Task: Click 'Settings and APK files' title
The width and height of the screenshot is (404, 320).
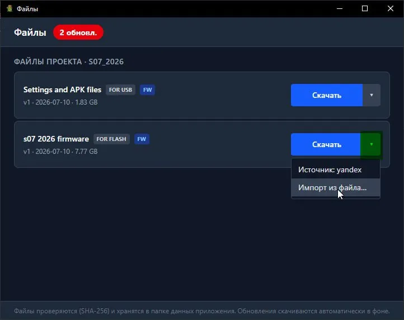Action: tap(62, 90)
